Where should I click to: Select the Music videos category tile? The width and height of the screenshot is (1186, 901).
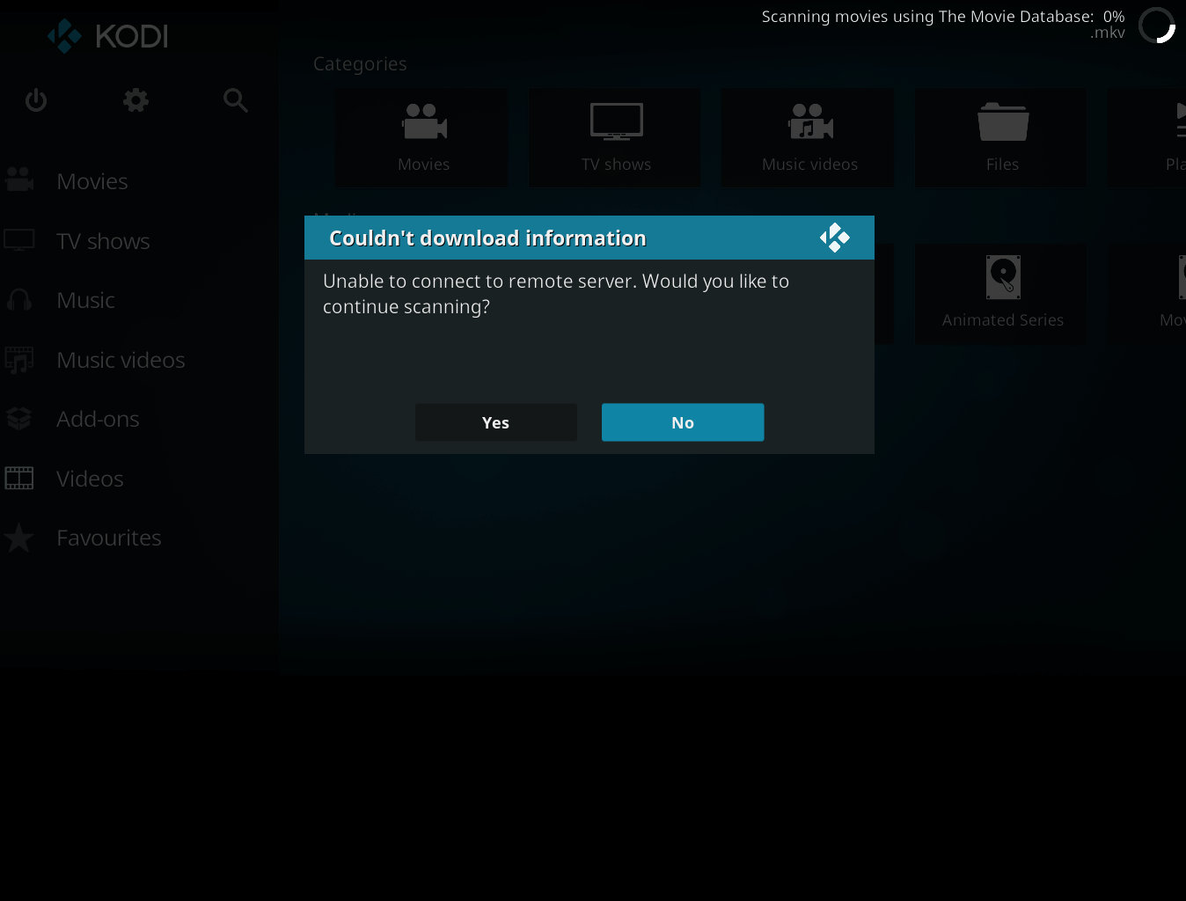pyautogui.click(x=809, y=137)
